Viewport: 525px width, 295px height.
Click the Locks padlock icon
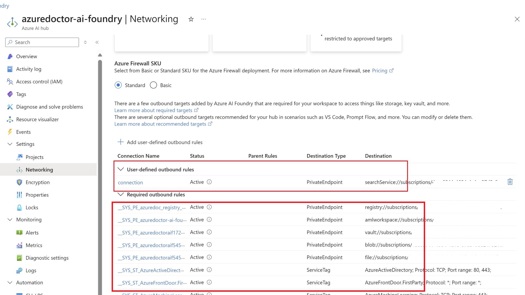pos(19,207)
